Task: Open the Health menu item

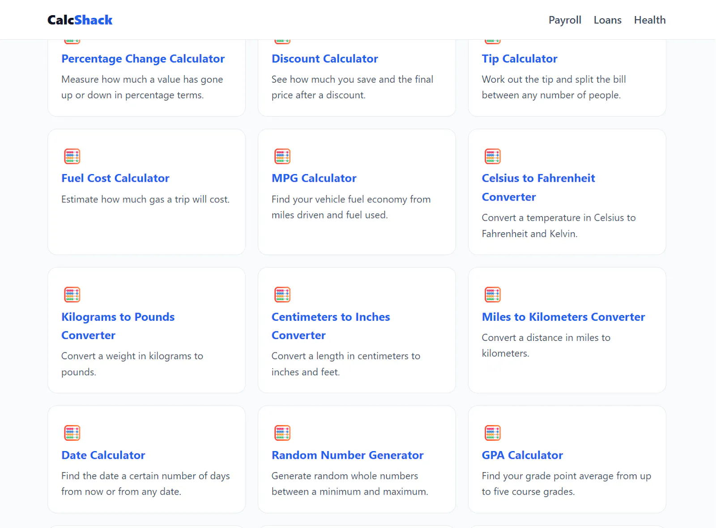Action: (x=650, y=20)
